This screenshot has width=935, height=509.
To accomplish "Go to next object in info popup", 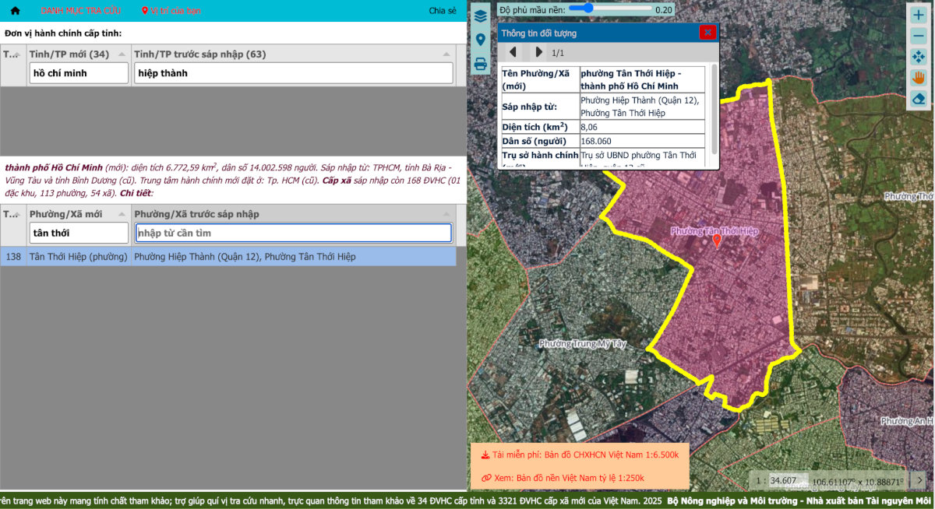I will tap(538, 52).
